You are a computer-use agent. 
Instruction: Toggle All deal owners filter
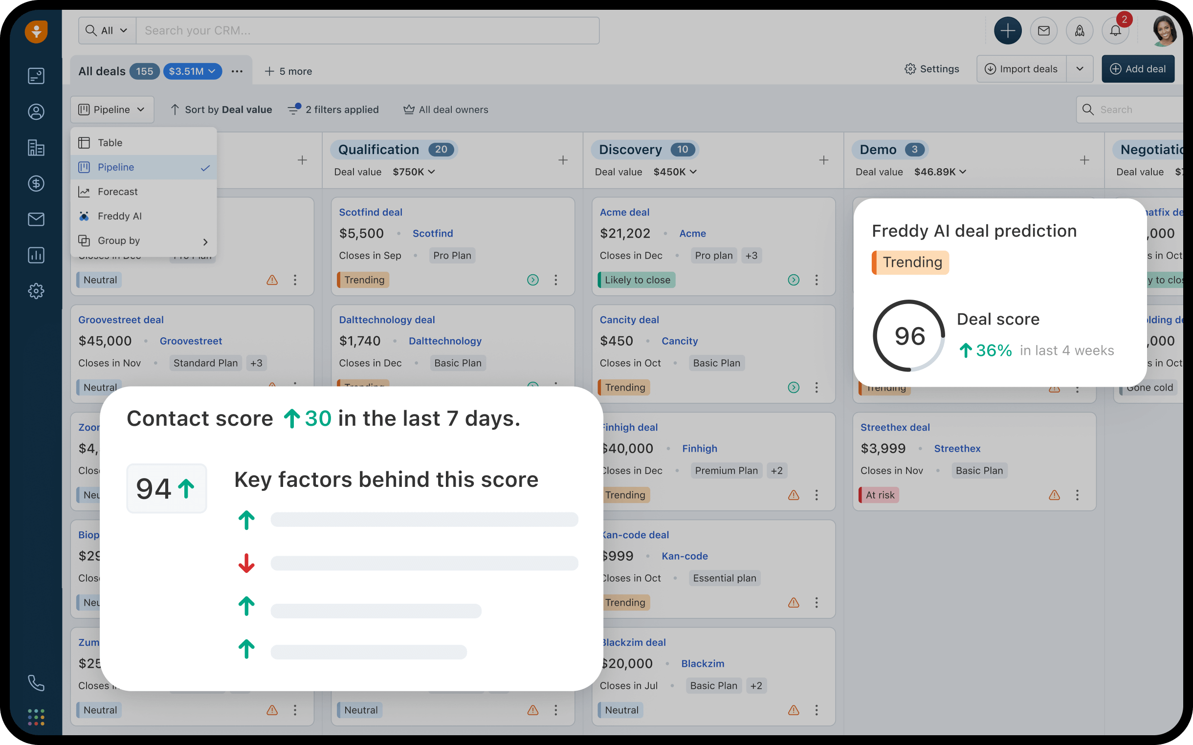click(445, 109)
